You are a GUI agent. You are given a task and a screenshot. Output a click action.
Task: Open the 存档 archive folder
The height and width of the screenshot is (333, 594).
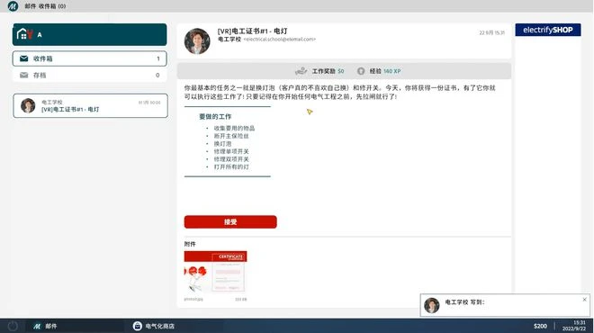(x=90, y=75)
